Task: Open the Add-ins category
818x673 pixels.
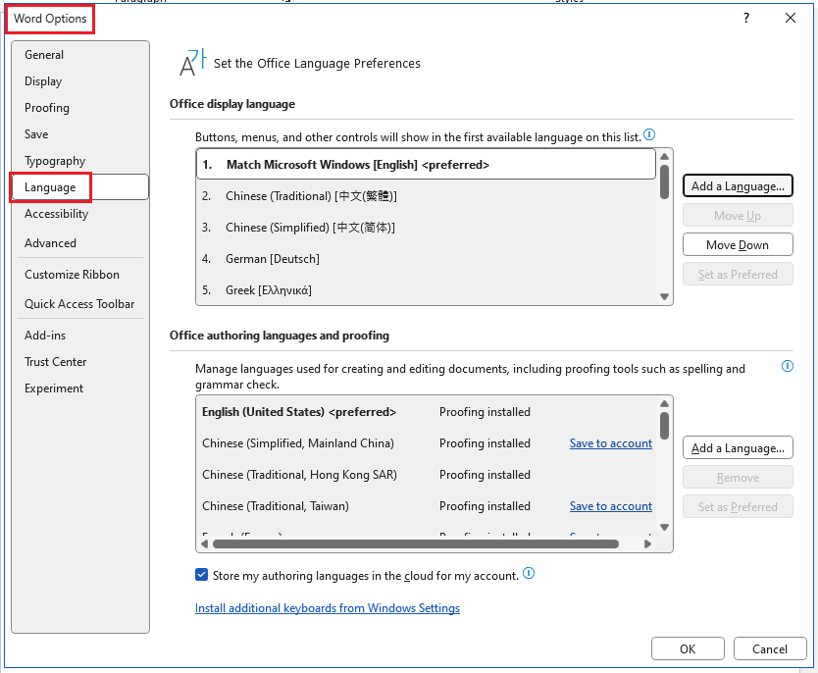Action: click(x=79, y=336)
